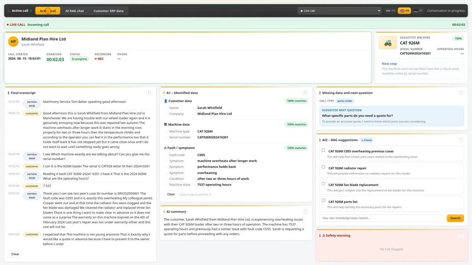472x265 pixels.
Task: Click the Machine data section icon
Action: (166, 124)
